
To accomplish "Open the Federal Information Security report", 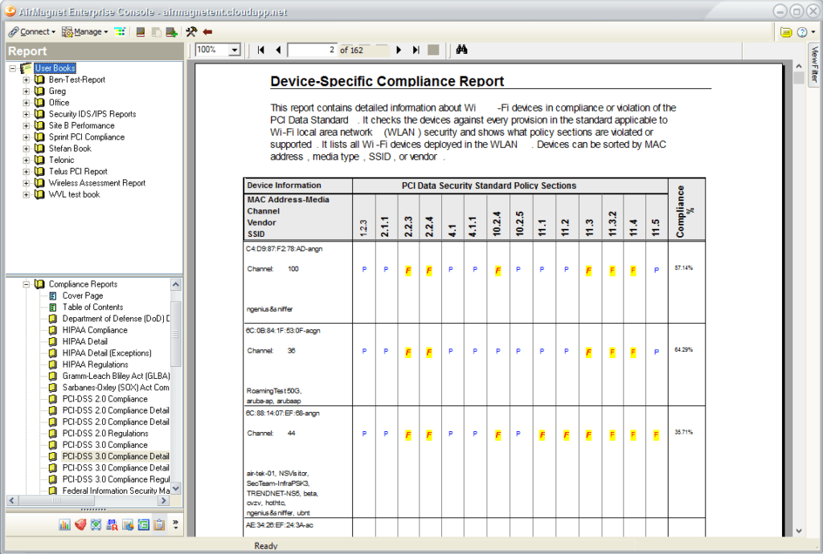I will coord(116,491).
